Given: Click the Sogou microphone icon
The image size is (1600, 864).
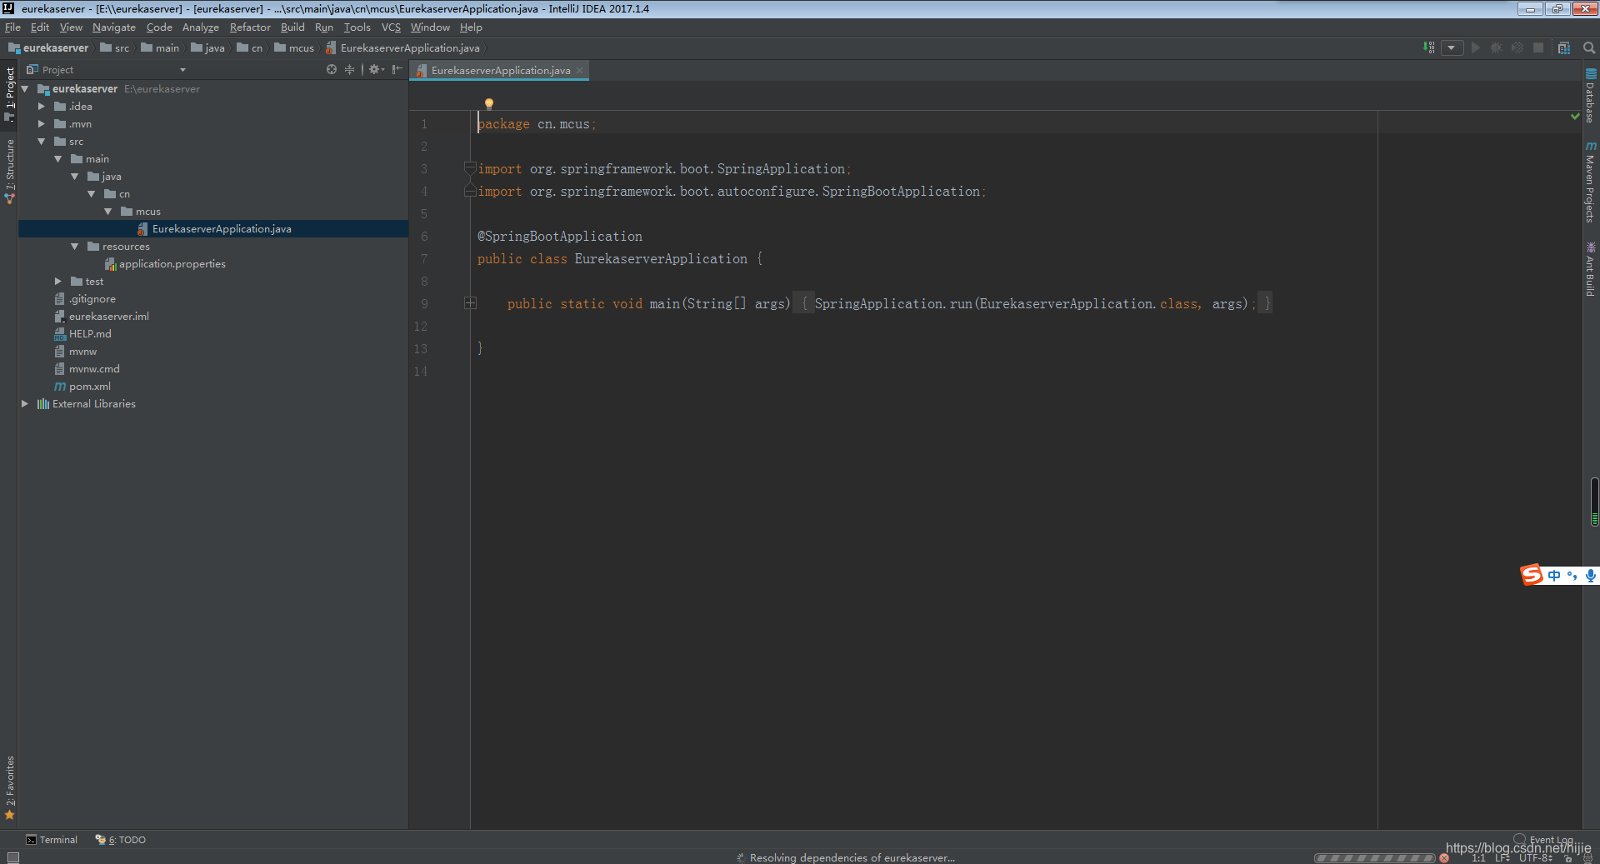Looking at the screenshot, I should coord(1591,575).
